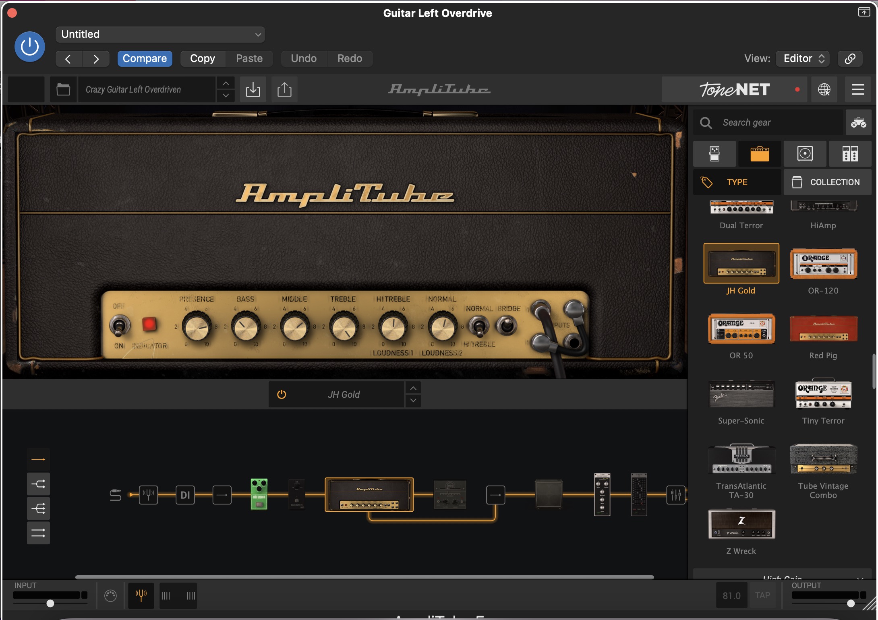Click the BASS knob
The image size is (878, 620).
pyautogui.click(x=245, y=327)
